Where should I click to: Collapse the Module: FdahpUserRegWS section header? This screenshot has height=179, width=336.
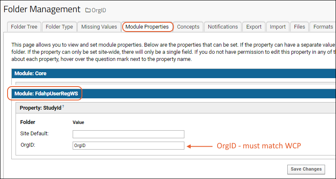coord(46,94)
